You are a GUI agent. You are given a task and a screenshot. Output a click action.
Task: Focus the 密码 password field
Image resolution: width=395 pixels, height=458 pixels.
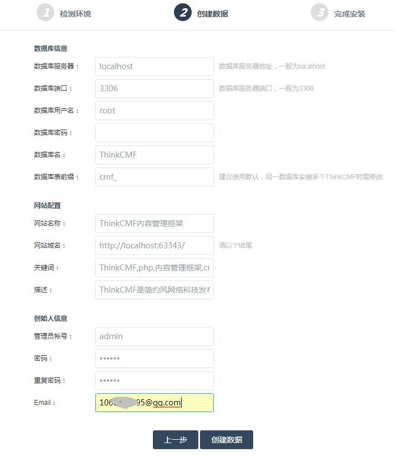click(155, 358)
